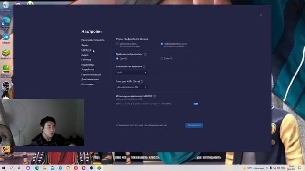Open the Устройство settings section
The width and height of the screenshot is (305, 171).
(88, 70)
